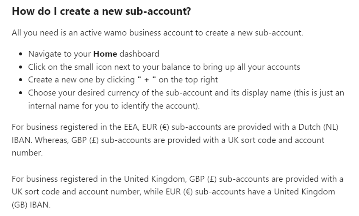359x216 pixels.
Task: Click the bullet dot before "Choose your desired"
Action: pyautogui.click(x=22, y=93)
